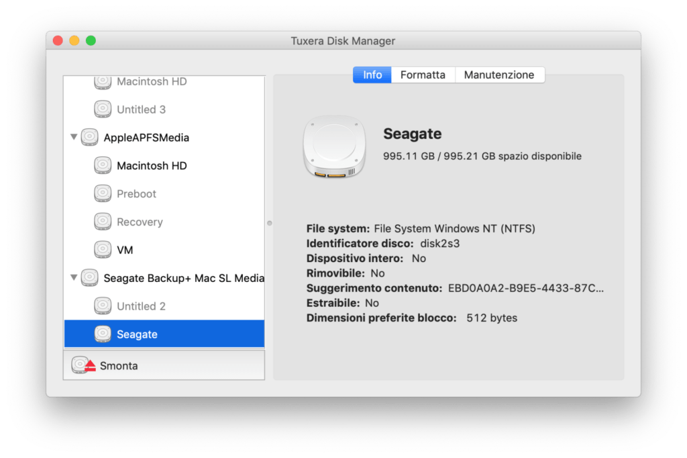Click the EBD0A0A2-B9E5-4433-87C... content hint value
Viewport: 687px width, 458px height.
coord(526,288)
